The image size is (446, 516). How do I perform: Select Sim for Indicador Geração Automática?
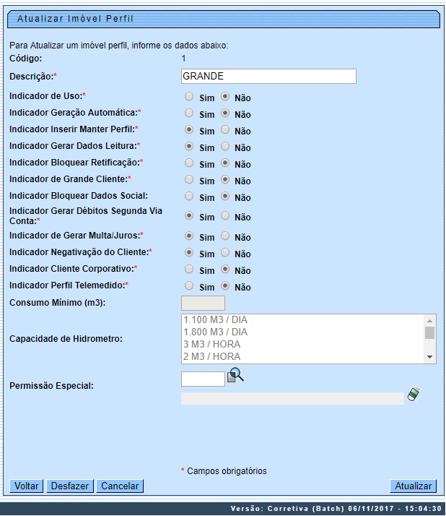click(189, 113)
